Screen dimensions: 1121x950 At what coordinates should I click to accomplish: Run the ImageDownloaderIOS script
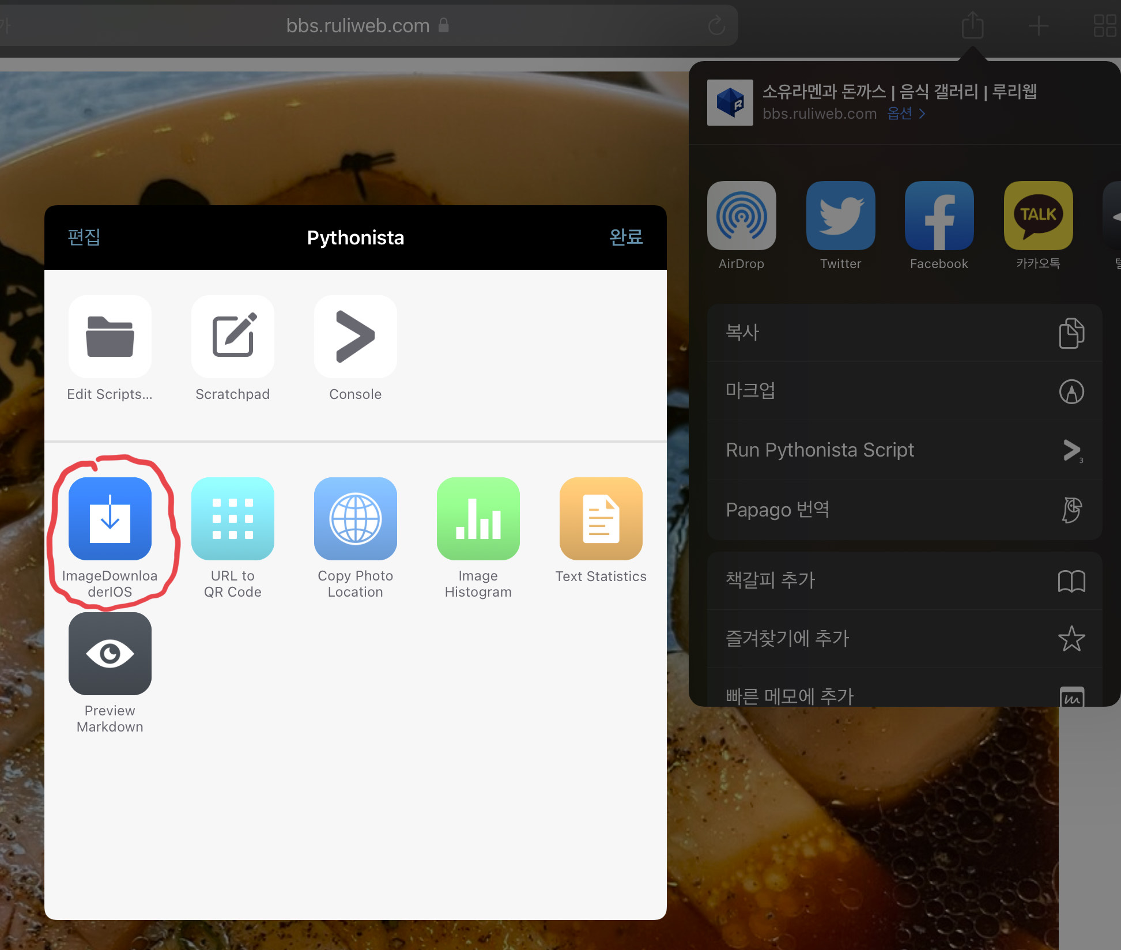click(x=110, y=519)
